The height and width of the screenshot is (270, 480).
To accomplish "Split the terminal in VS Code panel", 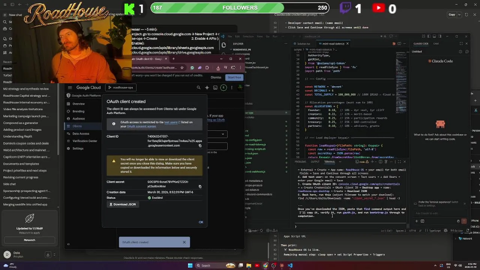I will (380, 162).
